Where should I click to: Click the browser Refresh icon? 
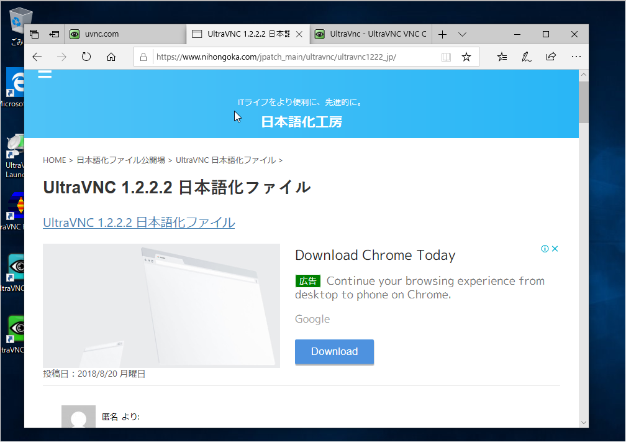coord(86,57)
